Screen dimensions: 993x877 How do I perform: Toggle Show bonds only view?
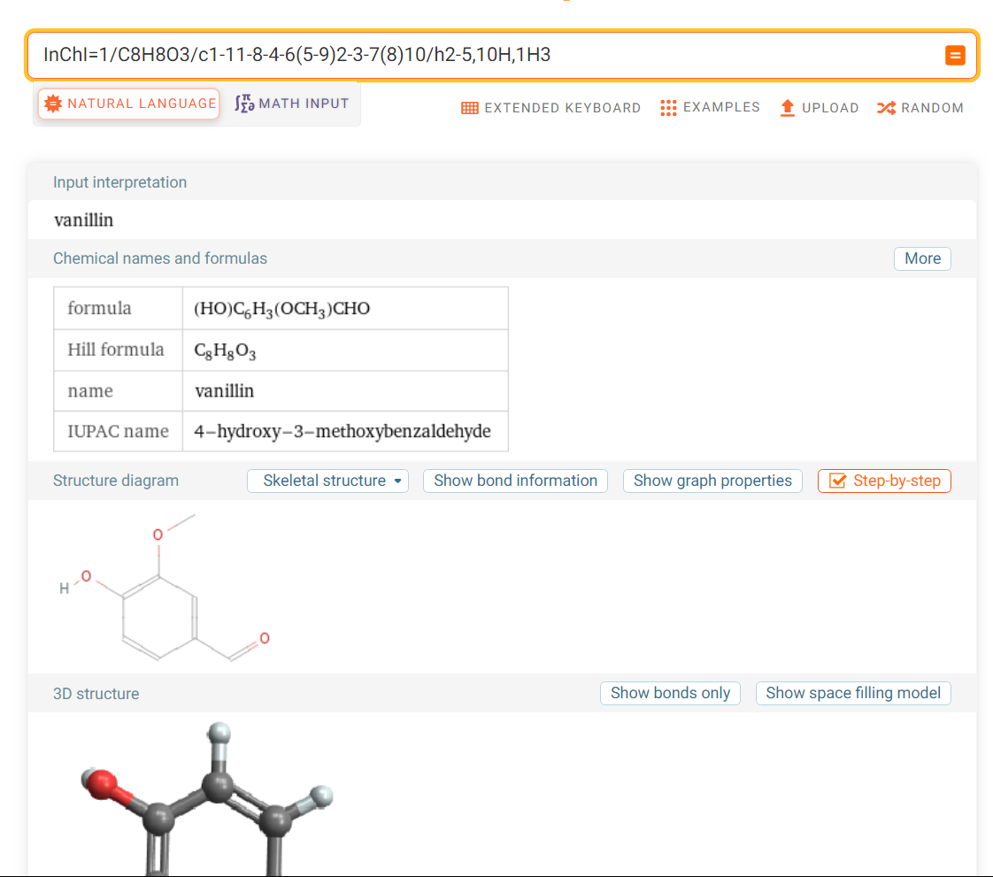click(670, 693)
